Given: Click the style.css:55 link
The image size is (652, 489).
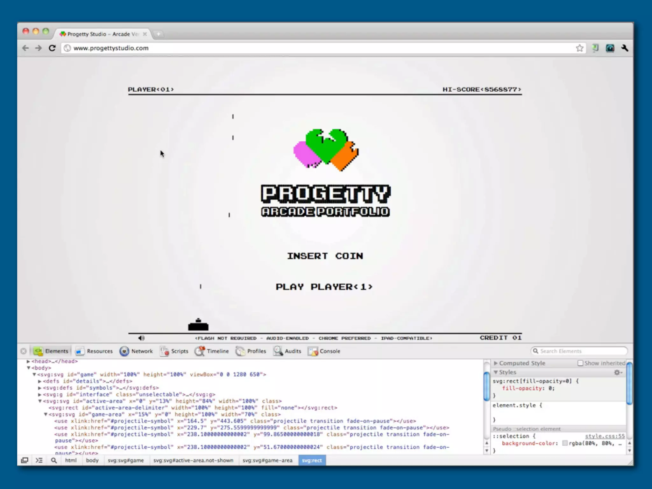Looking at the screenshot, I should click(x=605, y=436).
